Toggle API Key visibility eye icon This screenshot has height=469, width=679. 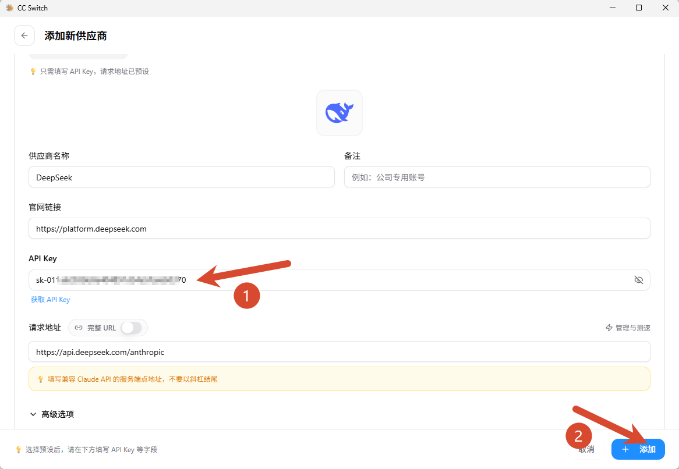pos(638,280)
